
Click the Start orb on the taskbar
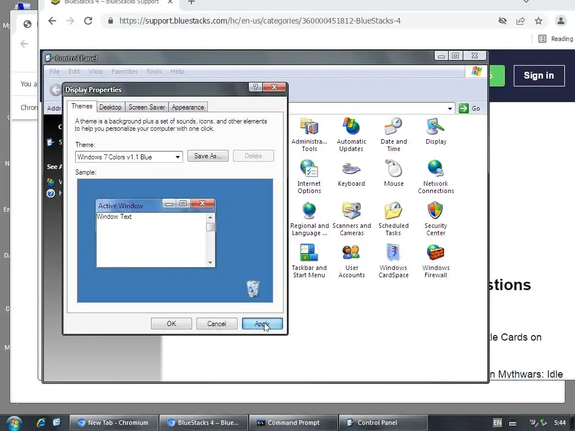(14, 423)
